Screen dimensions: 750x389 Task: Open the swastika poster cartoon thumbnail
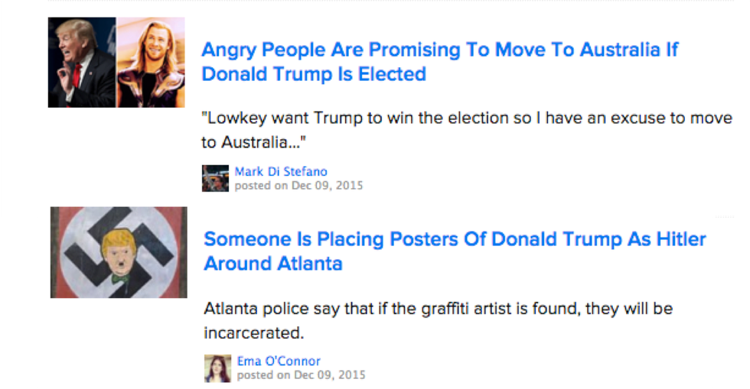[x=119, y=252]
